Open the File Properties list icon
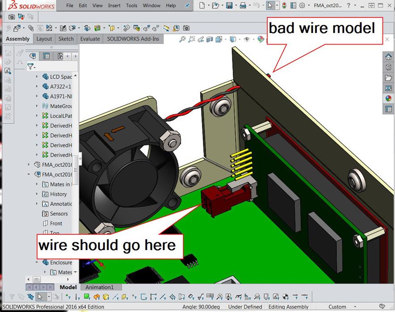Screen dimensions: 395x312 click(293, 5)
